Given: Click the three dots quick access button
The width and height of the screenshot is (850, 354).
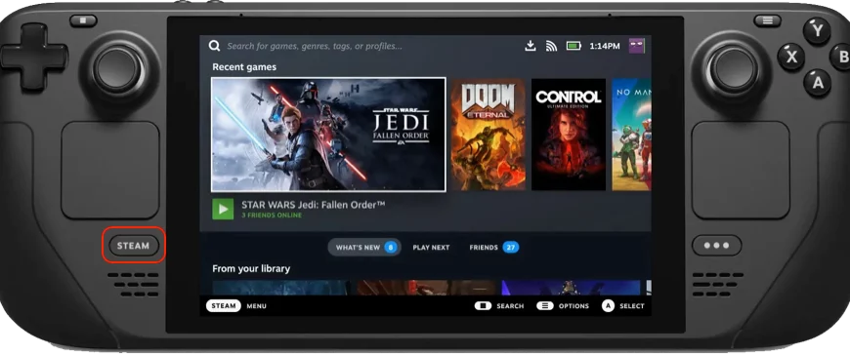Looking at the screenshot, I should click(x=717, y=246).
